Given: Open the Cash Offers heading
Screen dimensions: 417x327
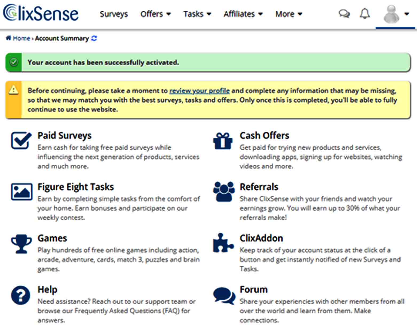Looking at the screenshot, I should pyautogui.click(x=264, y=135).
